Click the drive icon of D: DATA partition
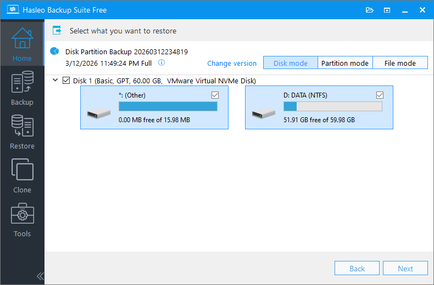Image resolution: width=434 pixels, height=285 pixels. point(264,113)
